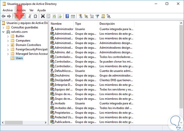The width and height of the screenshot is (184, 131).
Task: Click description 'Todos los controladores ...'
Action: tap(116, 57)
